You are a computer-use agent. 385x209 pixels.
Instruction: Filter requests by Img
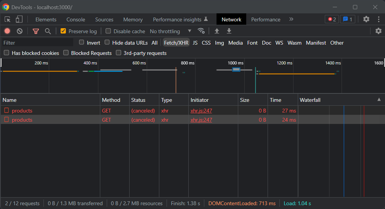(x=220, y=43)
